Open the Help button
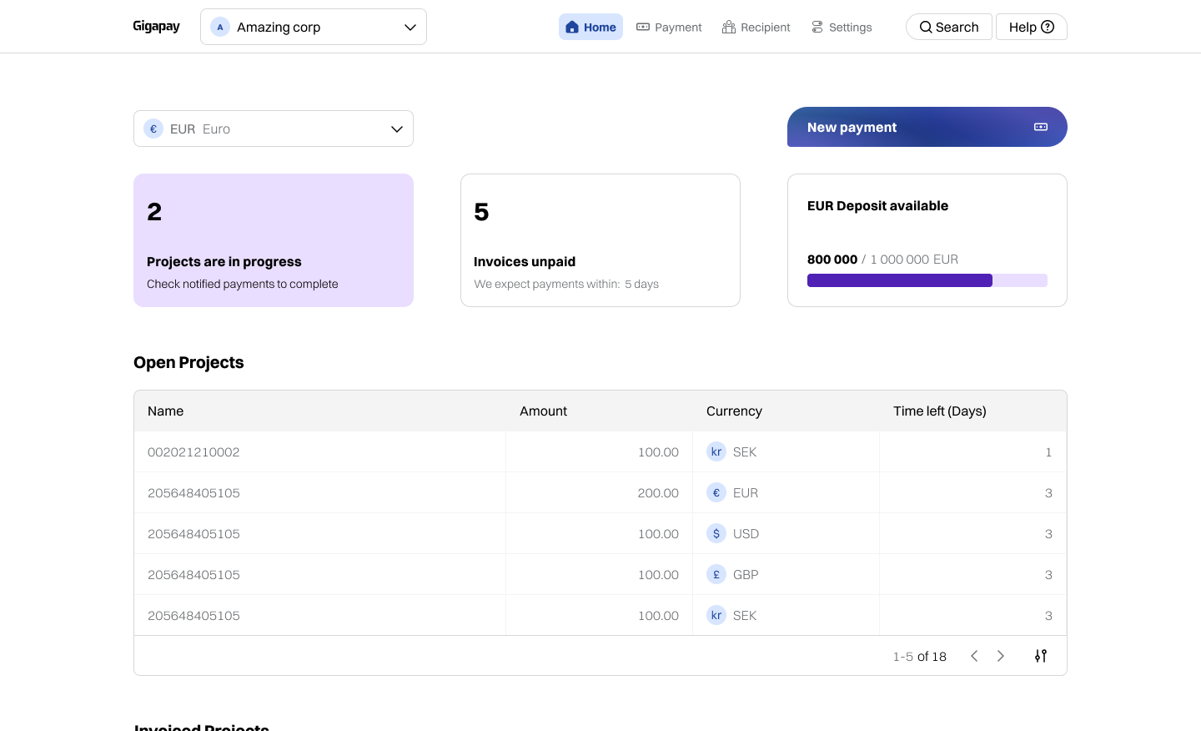Screen dimensions: 1201x731 1031,27
